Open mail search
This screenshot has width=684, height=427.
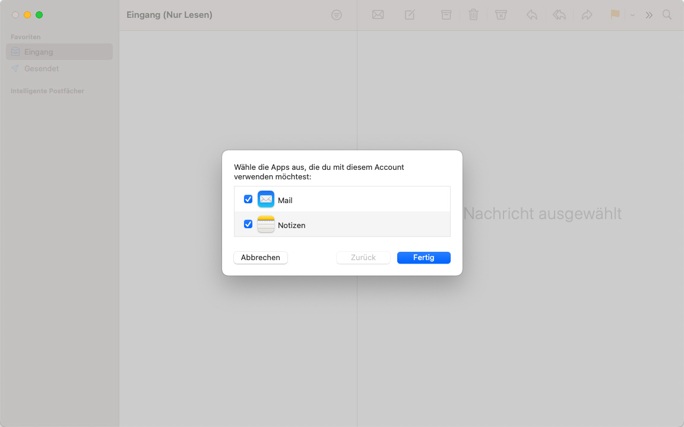pyautogui.click(x=667, y=15)
